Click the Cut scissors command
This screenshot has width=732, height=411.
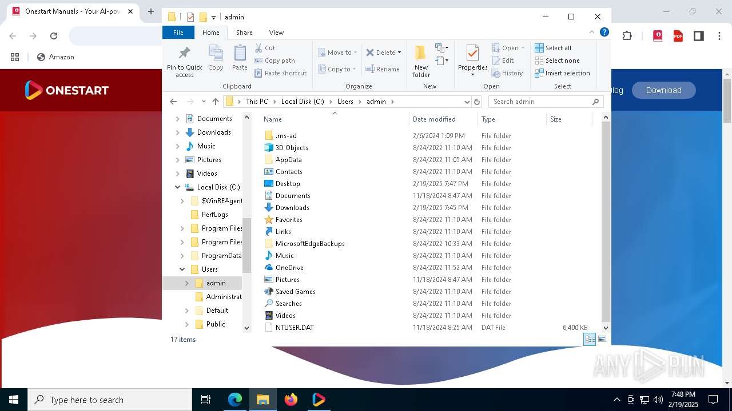click(x=265, y=48)
